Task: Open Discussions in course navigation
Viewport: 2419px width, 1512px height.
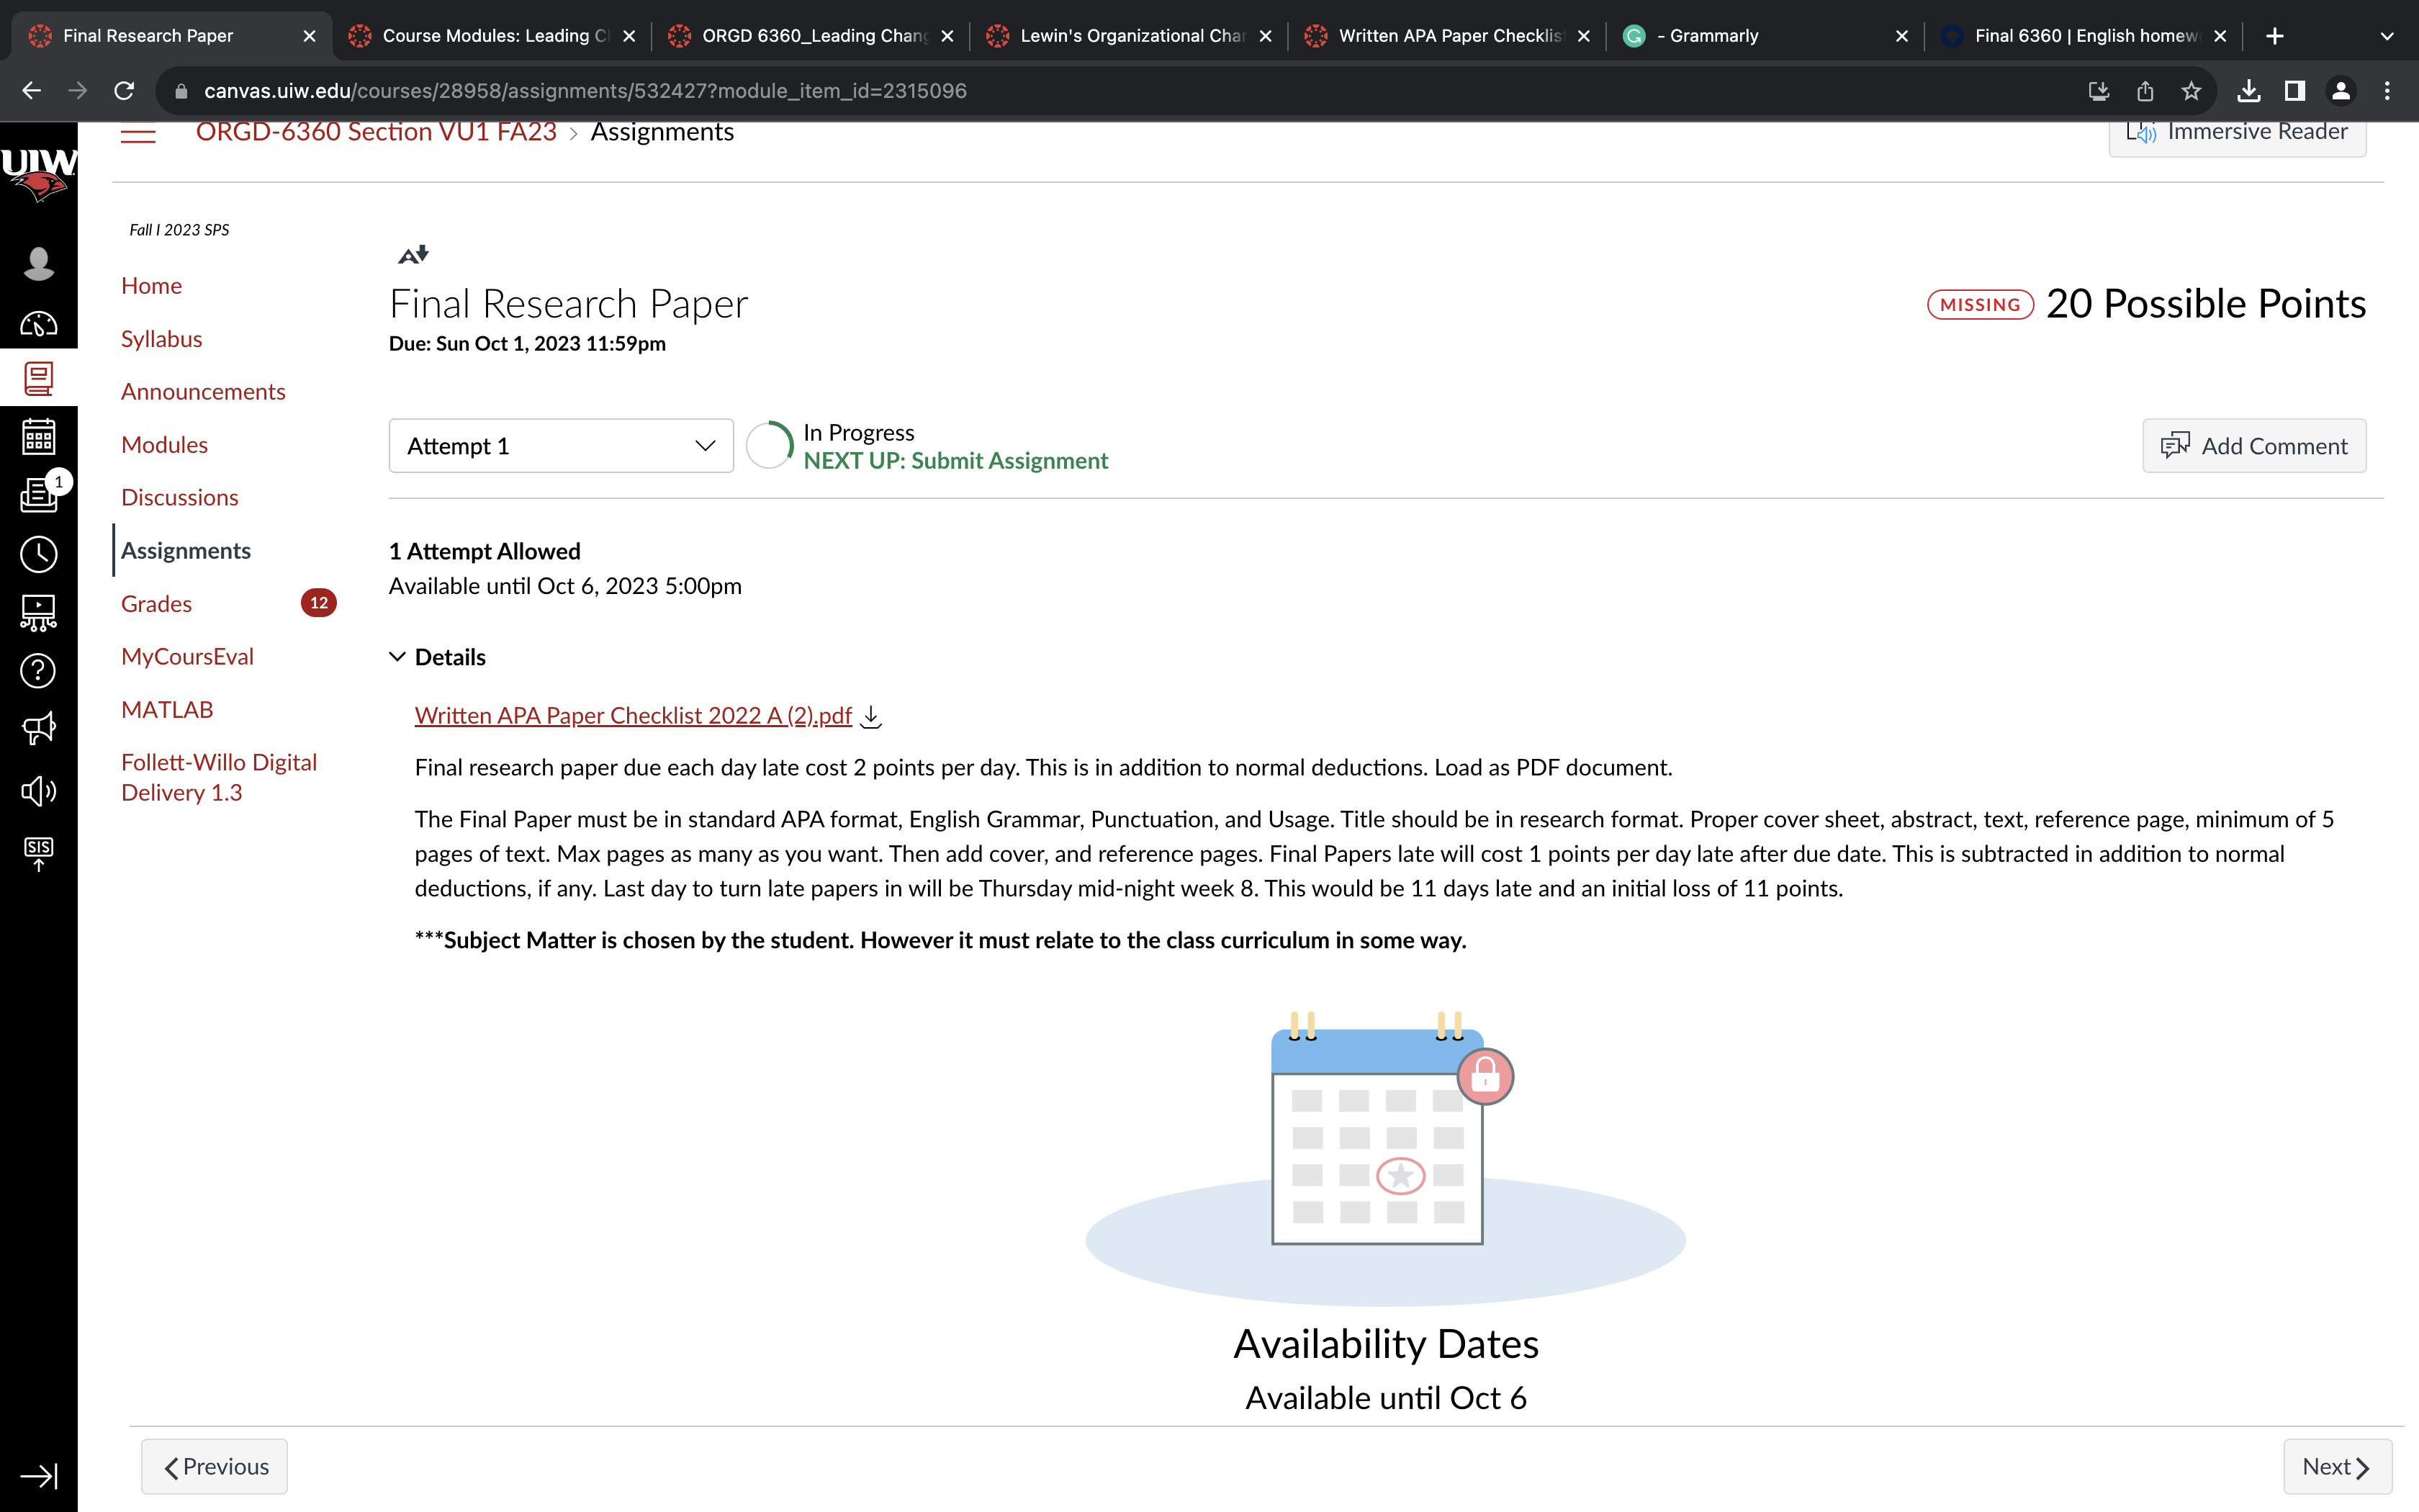Action: coord(179,498)
